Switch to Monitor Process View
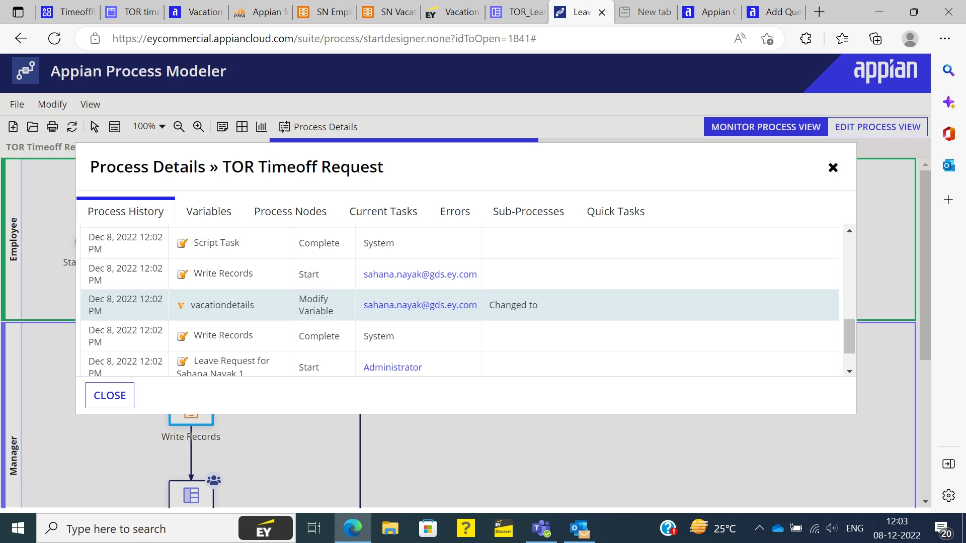 (766, 127)
